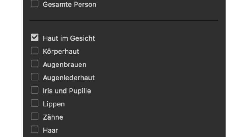The width and height of the screenshot is (227, 137).
Task: Click the white area left of panel
Action: tap(11, 68)
